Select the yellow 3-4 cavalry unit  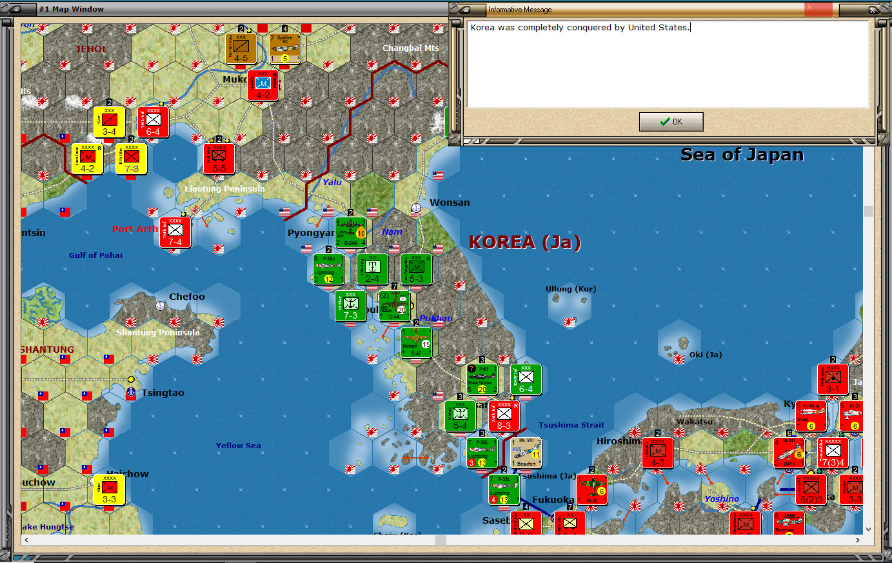pos(110,122)
